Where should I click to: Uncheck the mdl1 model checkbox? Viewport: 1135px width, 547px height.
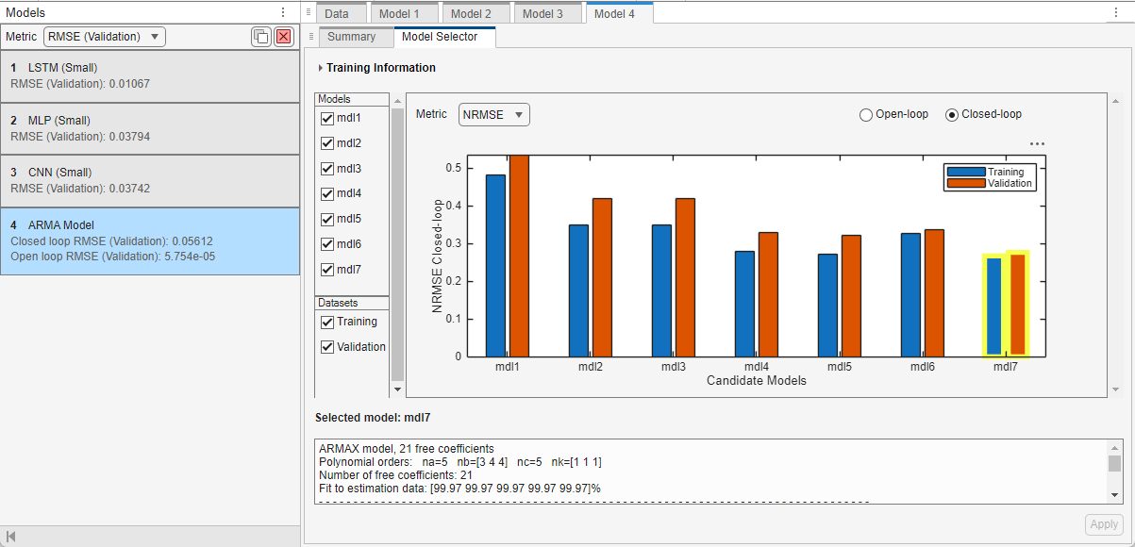(x=327, y=118)
